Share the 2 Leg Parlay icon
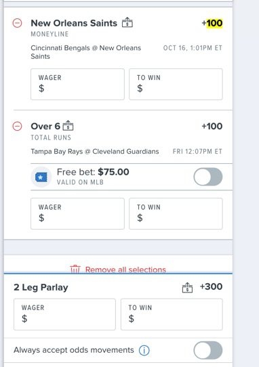The image size is (259, 367). pyautogui.click(x=187, y=287)
